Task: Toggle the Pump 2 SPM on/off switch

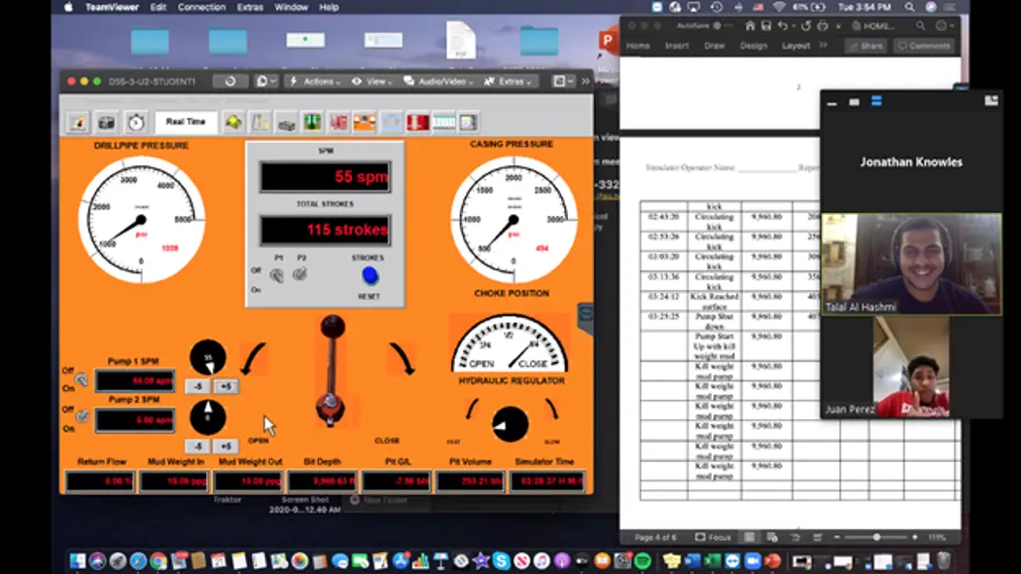Action: 82,417
